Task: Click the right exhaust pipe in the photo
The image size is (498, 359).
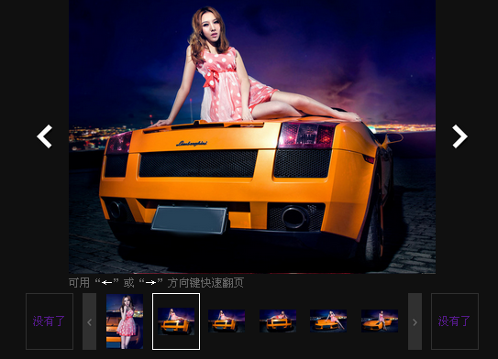Action: 294,217
